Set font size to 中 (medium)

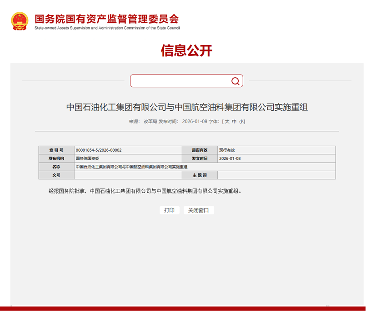[x=234, y=122]
